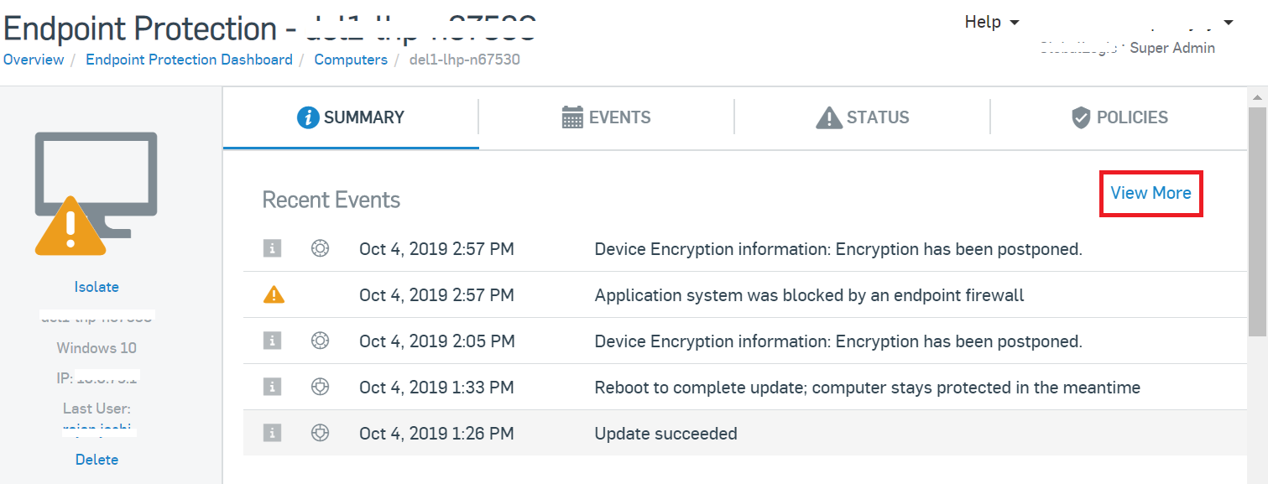Click the View More link
This screenshot has height=484, width=1268.
click(x=1151, y=193)
